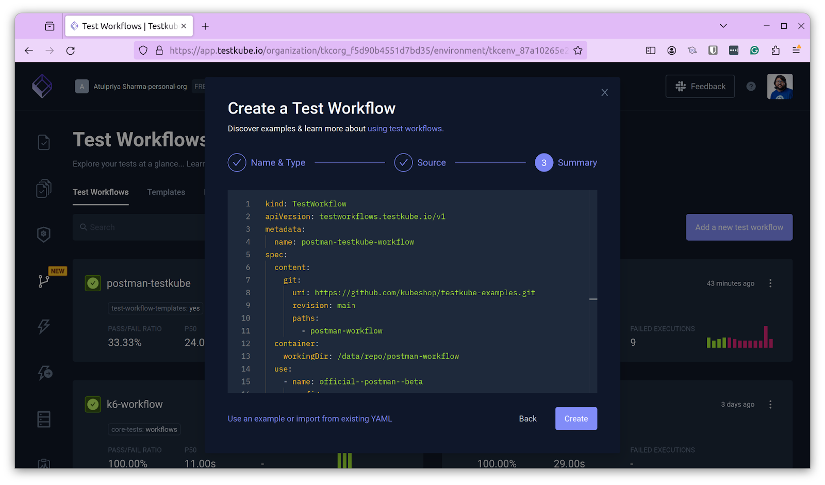Close the Create a Test Workflow dialog
The image size is (825, 485).
[x=604, y=92]
